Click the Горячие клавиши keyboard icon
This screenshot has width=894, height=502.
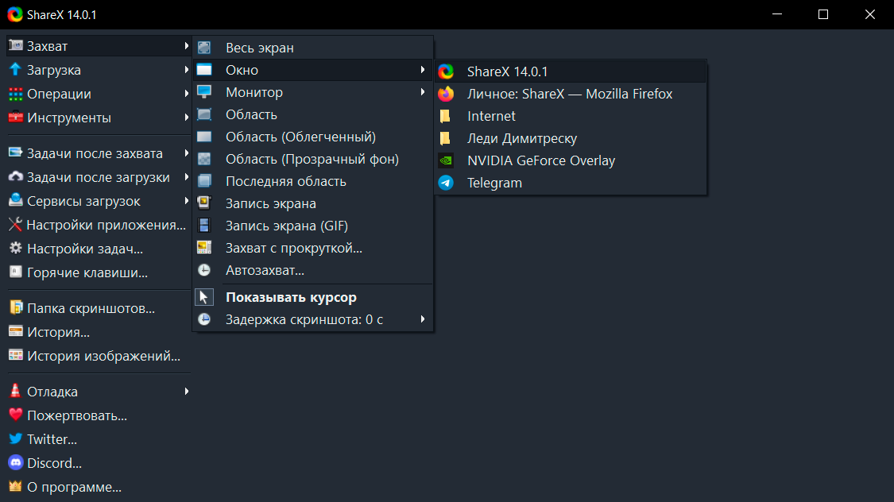15,272
